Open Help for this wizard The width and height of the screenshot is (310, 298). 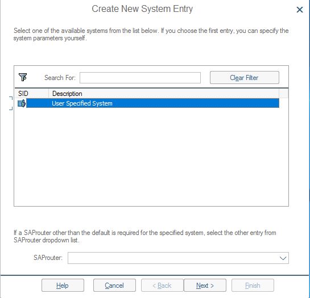63,285
